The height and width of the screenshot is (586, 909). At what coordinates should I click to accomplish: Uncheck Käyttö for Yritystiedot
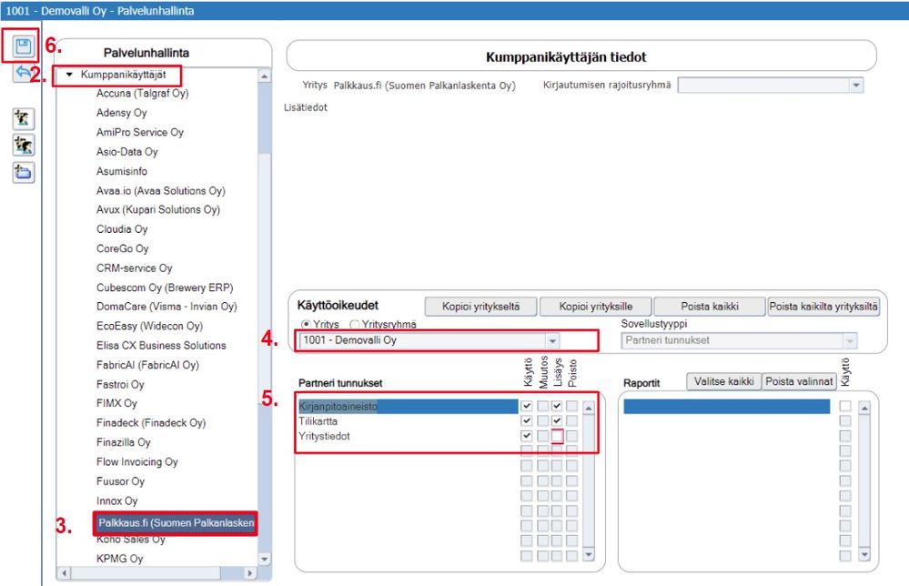pyautogui.click(x=527, y=436)
